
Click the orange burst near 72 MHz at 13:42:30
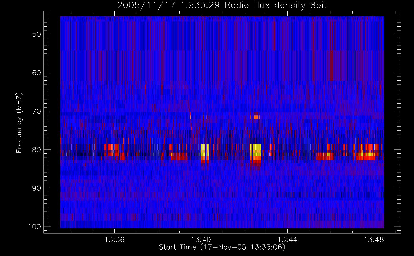tap(256, 117)
